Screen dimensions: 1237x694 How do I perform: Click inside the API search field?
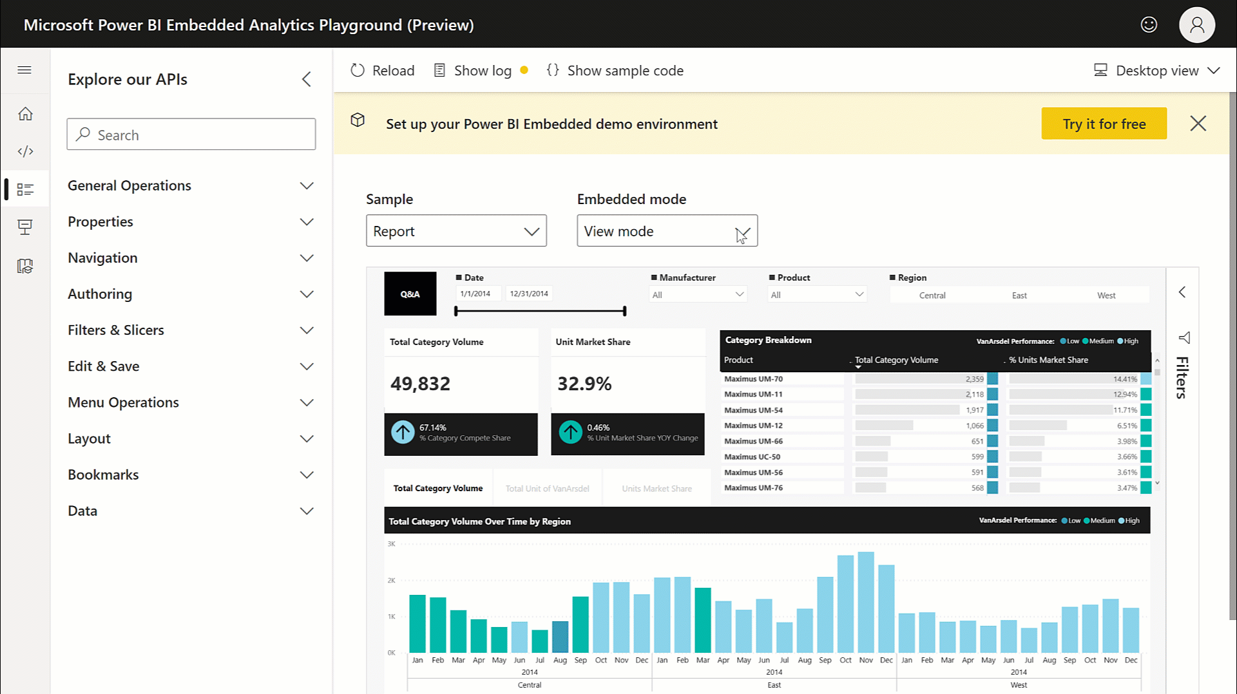191,134
